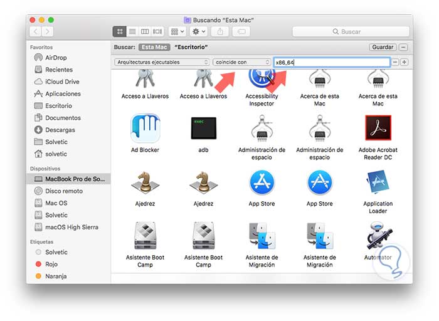Select the adb executable icon
The image size is (439, 321).
(204, 129)
